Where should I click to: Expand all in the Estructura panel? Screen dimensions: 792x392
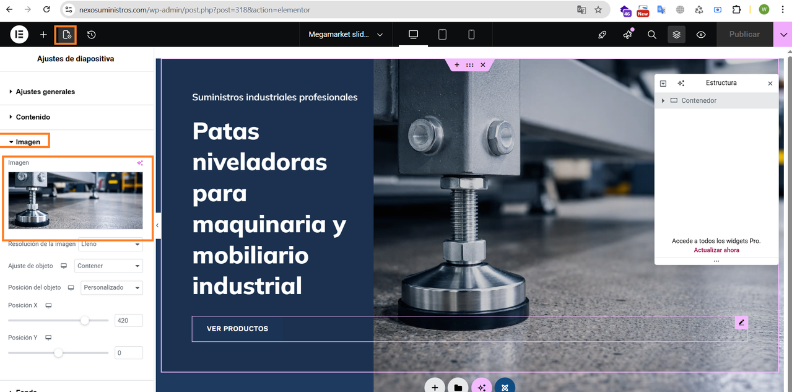click(x=663, y=83)
